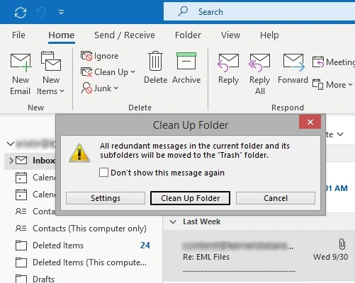Click the Cancel button in dialog
355x283 pixels.
276,198
